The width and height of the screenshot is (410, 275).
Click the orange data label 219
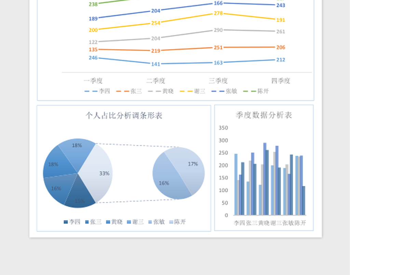[x=155, y=51]
